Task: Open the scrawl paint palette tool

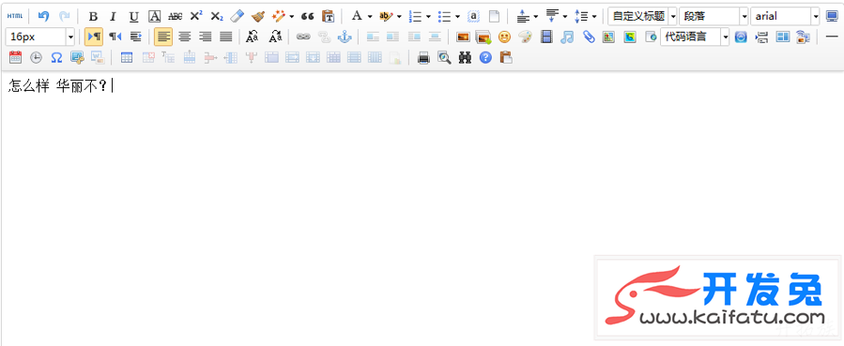Action: 525,37
